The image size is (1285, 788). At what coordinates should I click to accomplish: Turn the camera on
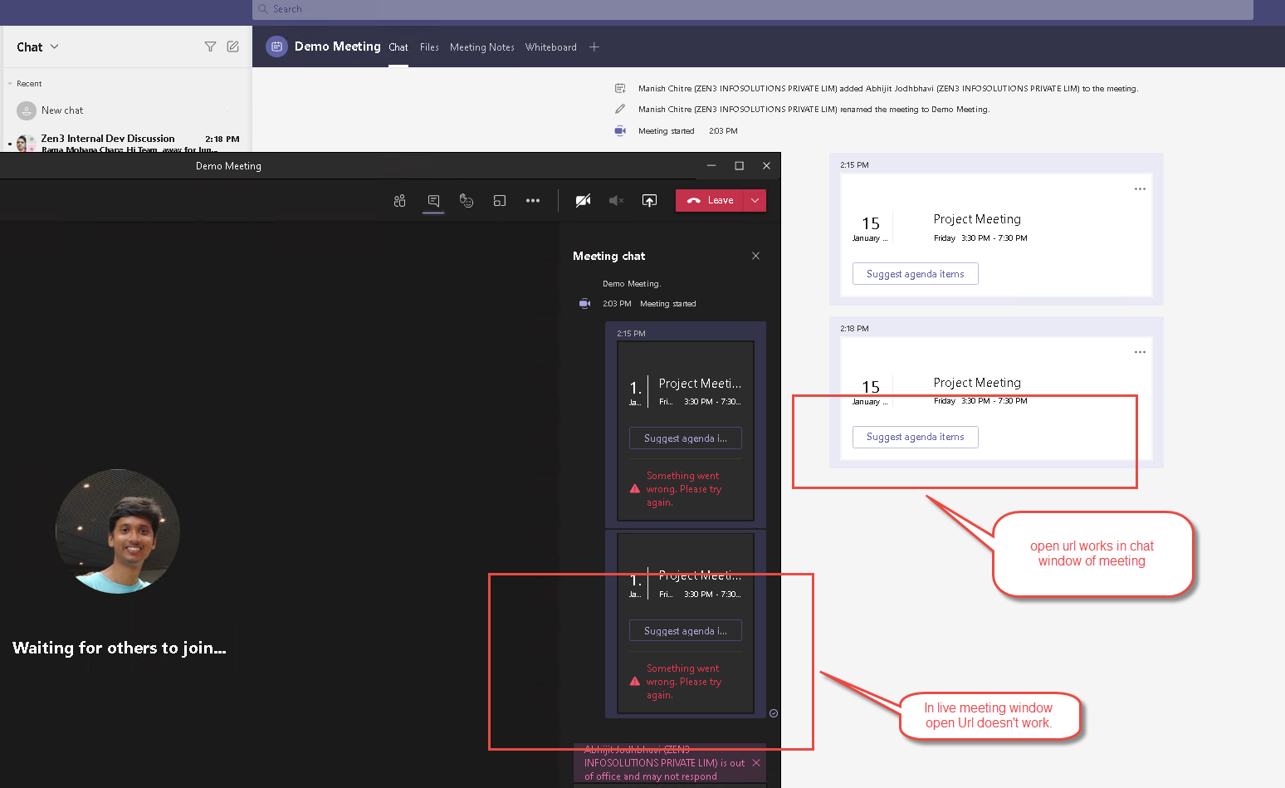(x=583, y=200)
